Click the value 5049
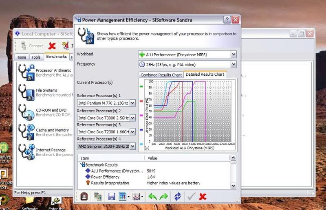 pos(151,171)
